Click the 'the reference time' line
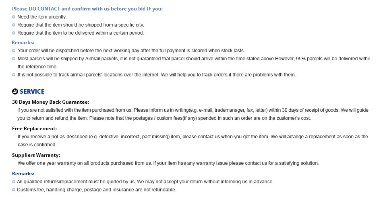 tap(37, 67)
